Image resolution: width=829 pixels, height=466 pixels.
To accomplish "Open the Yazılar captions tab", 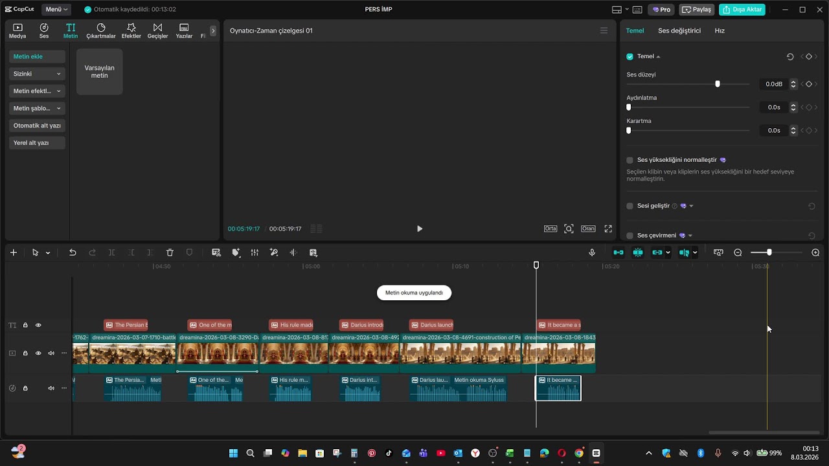I will click(x=184, y=30).
